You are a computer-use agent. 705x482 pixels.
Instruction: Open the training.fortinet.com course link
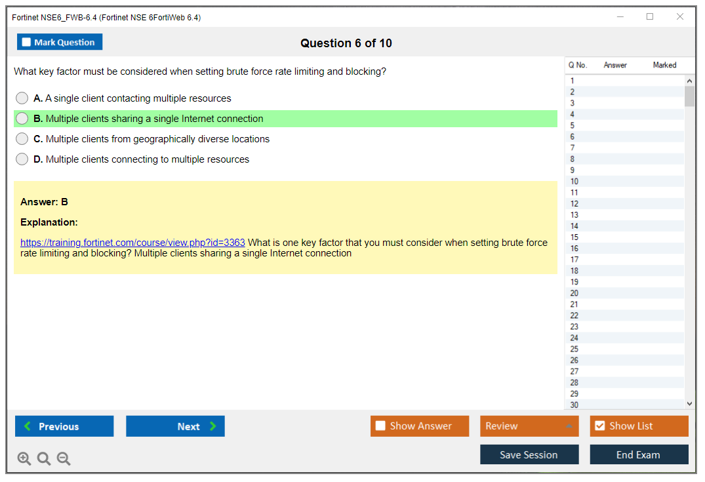coord(132,243)
